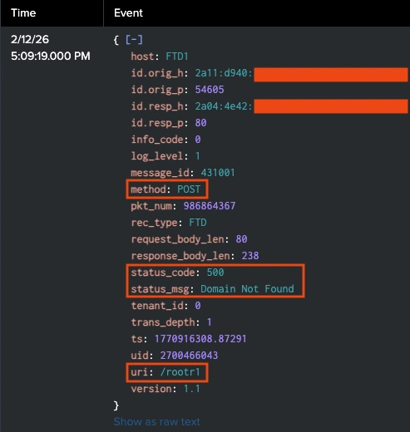Select the trans_depth value 1
Viewport: 410px width, 432px height.
[210, 322]
